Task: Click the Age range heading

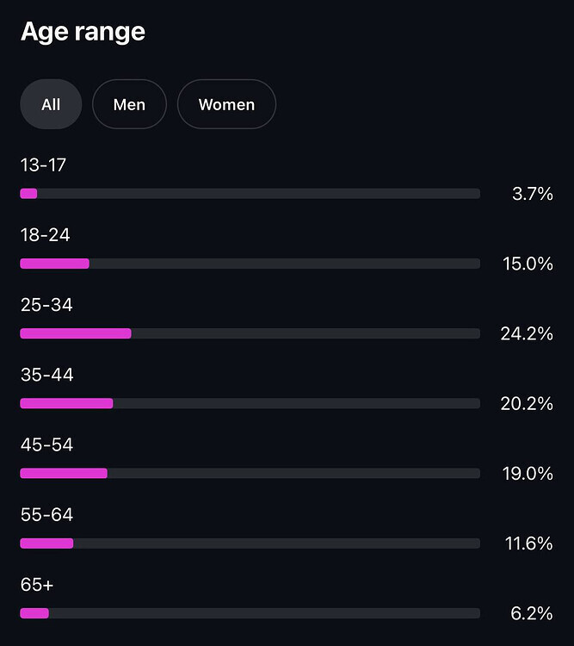Action: pos(83,32)
